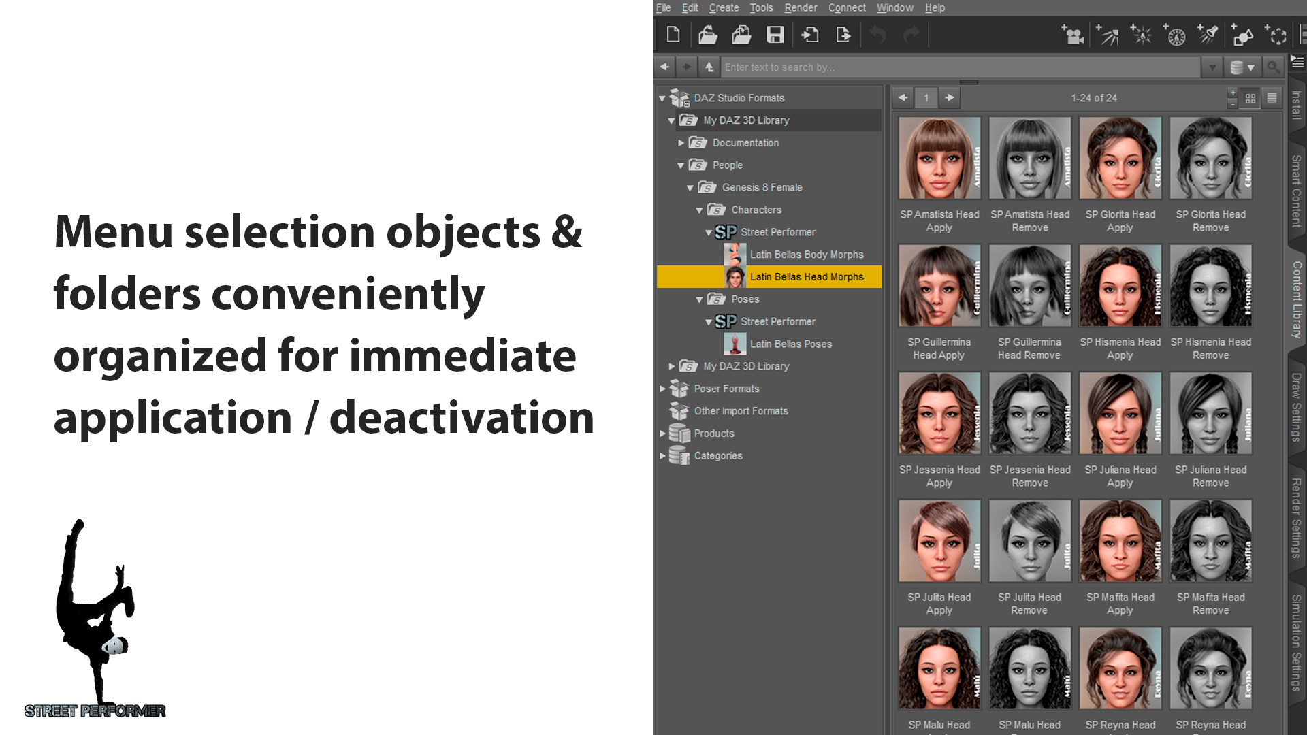Click the magnifier search icon
The image size is (1307, 735).
(x=1273, y=67)
